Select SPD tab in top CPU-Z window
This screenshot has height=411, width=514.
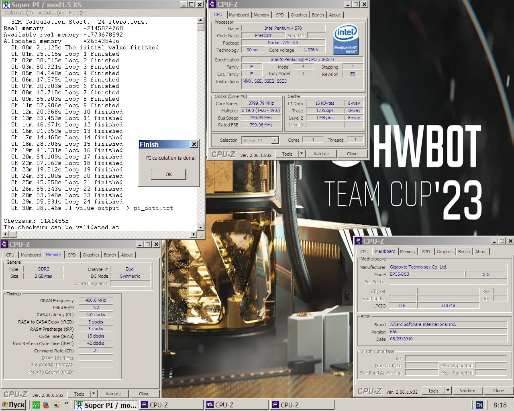(x=280, y=15)
